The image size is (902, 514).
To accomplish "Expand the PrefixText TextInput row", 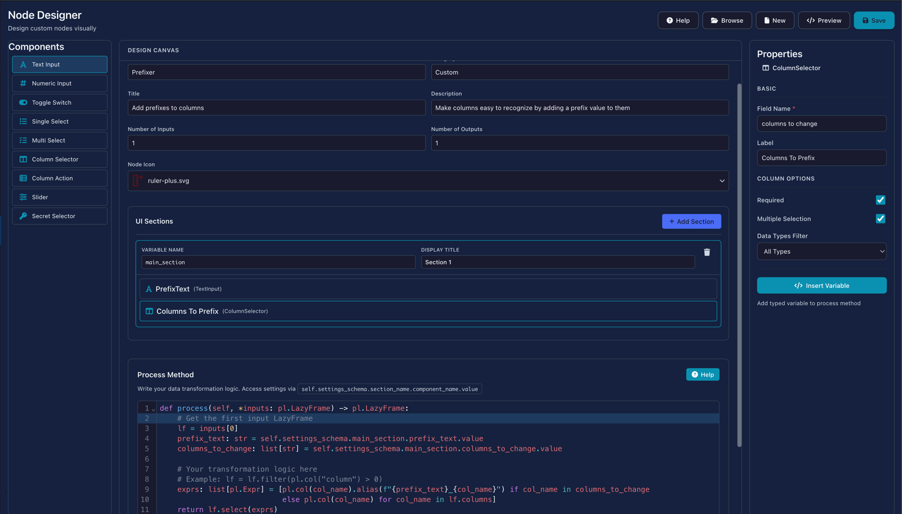I will tap(428, 289).
